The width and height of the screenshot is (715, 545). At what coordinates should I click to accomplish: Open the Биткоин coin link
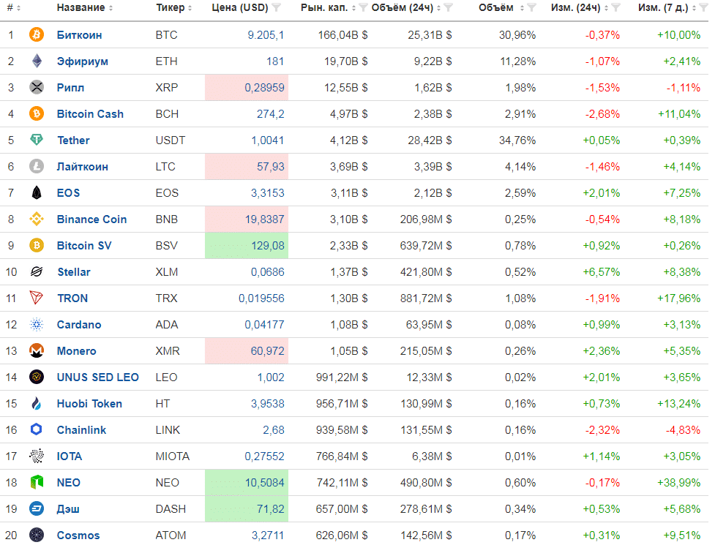coord(79,35)
